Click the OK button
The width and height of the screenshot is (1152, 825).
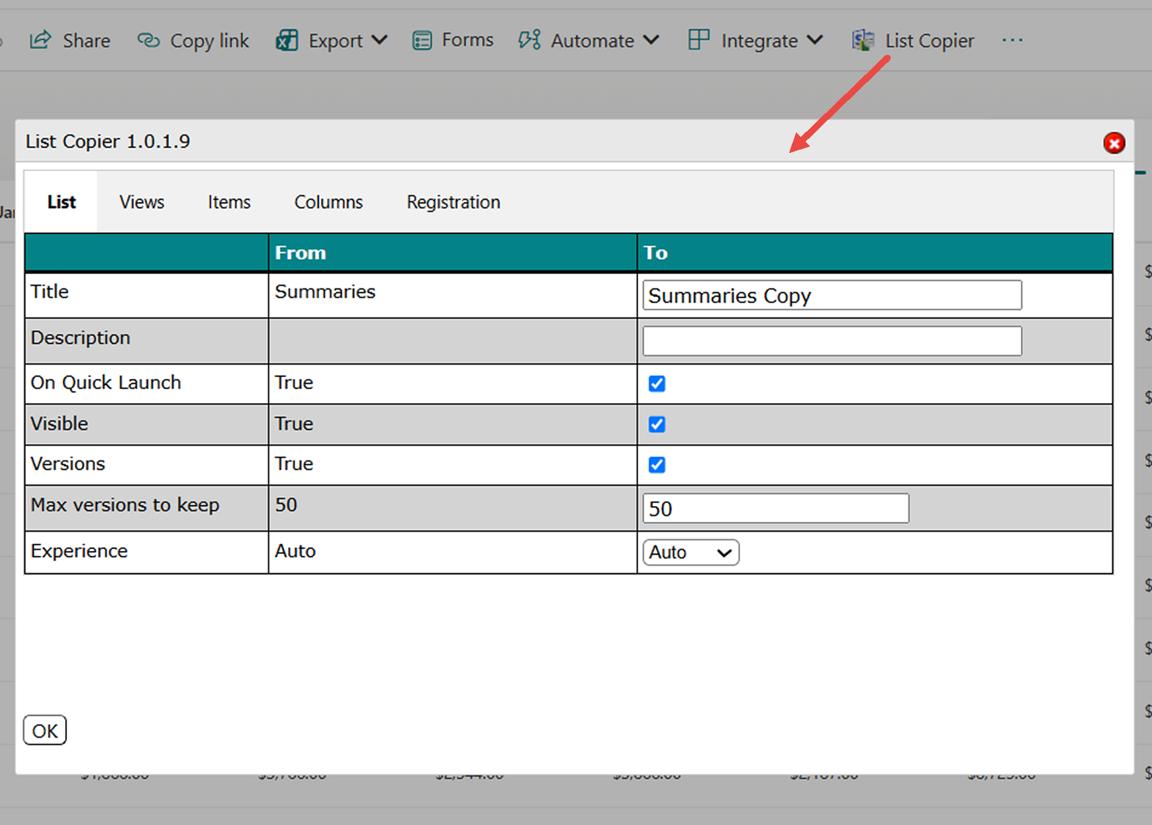coord(44,730)
